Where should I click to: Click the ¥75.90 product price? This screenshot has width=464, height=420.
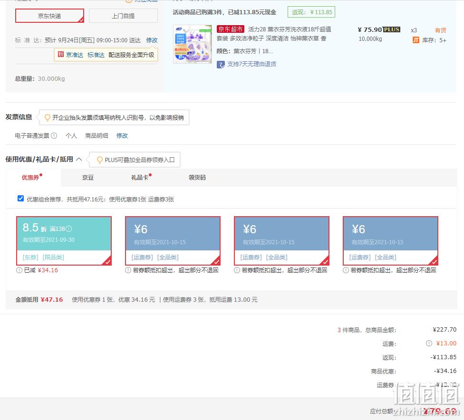pyautogui.click(x=369, y=29)
